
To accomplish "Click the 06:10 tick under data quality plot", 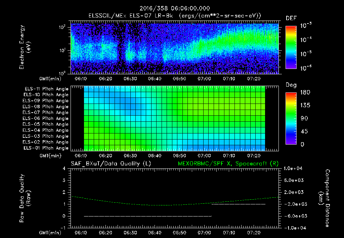I will coord(81,233).
